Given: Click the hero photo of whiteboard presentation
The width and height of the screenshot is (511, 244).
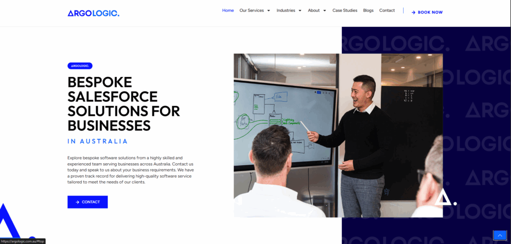Looking at the screenshot, I should [x=338, y=135].
